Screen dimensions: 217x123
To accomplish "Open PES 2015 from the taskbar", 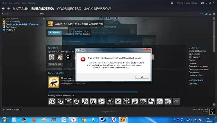I will click(54, 120).
